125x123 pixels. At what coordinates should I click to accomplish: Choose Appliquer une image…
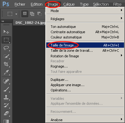[x=85, y=85]
